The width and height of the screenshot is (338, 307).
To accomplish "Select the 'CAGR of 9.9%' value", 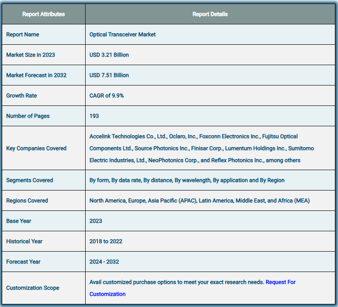I will pyautogui.click(x=106, y=96).
